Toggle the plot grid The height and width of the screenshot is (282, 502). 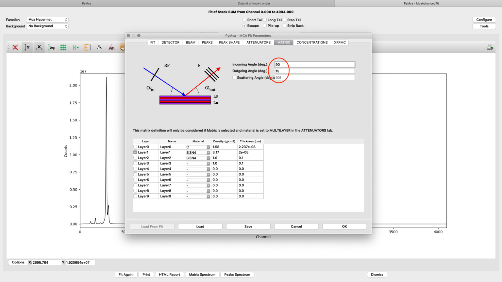[x=63, y=47]
